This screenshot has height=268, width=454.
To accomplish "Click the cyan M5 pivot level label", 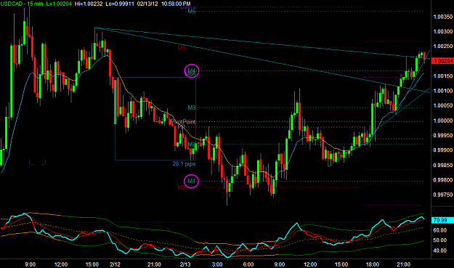I will (191, 12).
